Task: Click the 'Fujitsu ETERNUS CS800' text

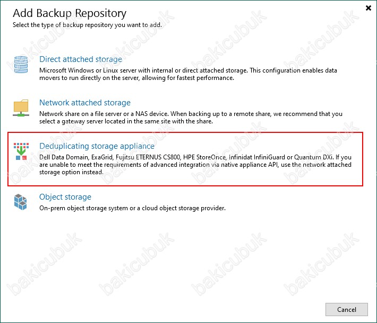Action: coord(148,157)
